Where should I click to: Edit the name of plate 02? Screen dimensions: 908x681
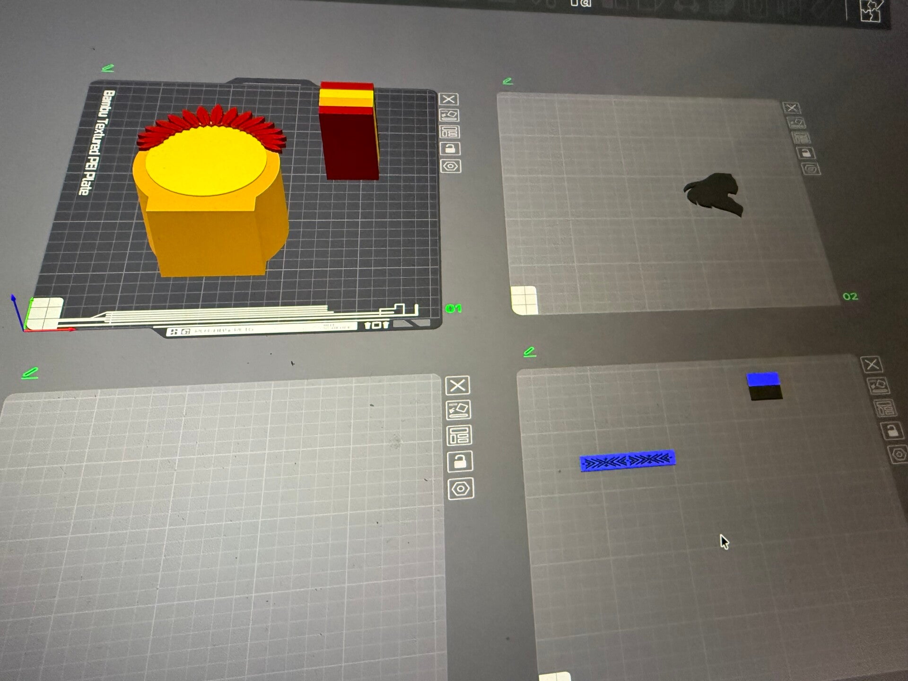(507, 81)
